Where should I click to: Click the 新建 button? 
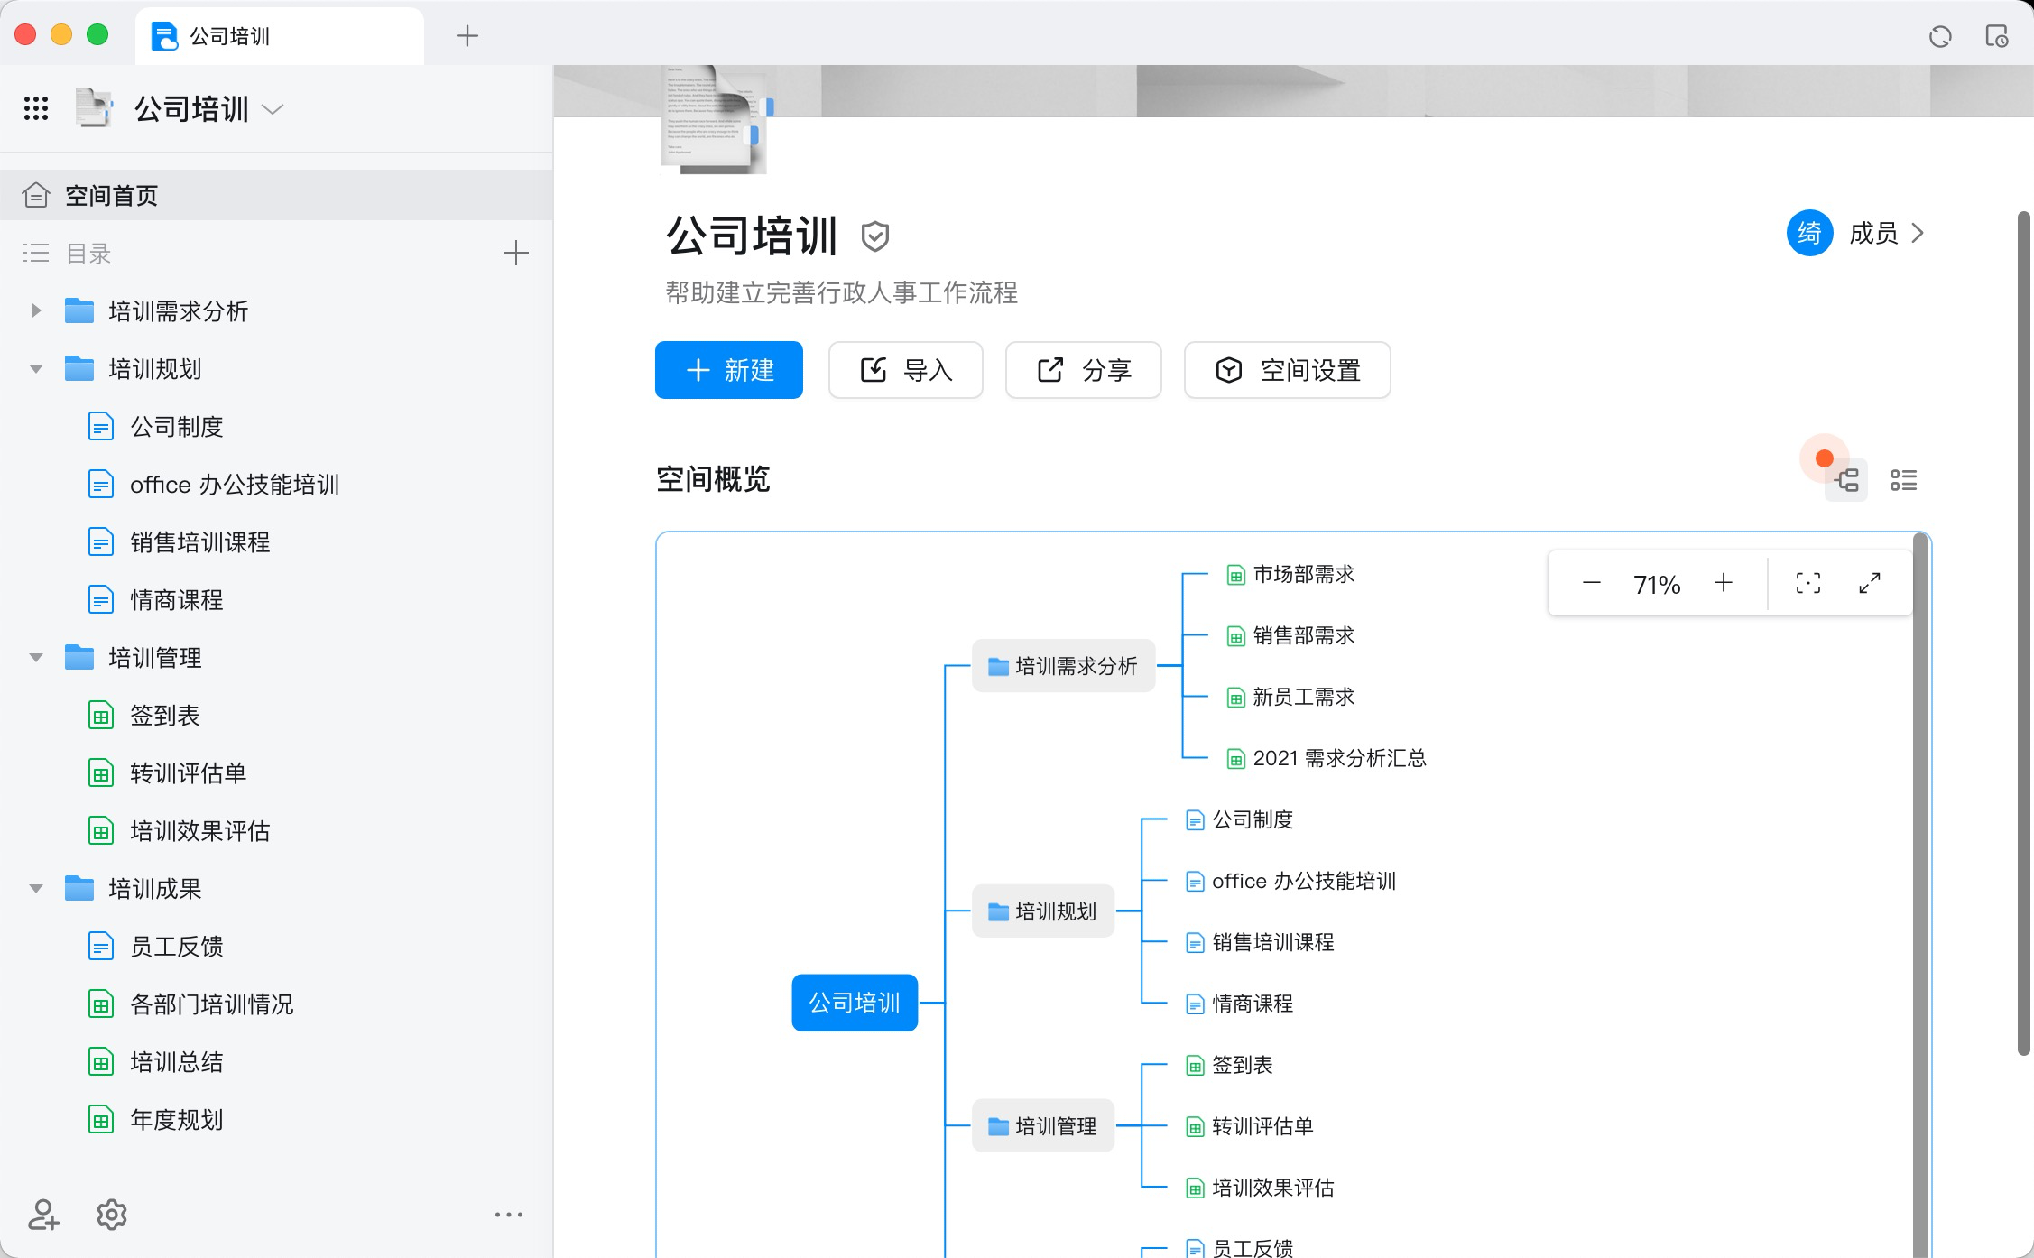727,370
